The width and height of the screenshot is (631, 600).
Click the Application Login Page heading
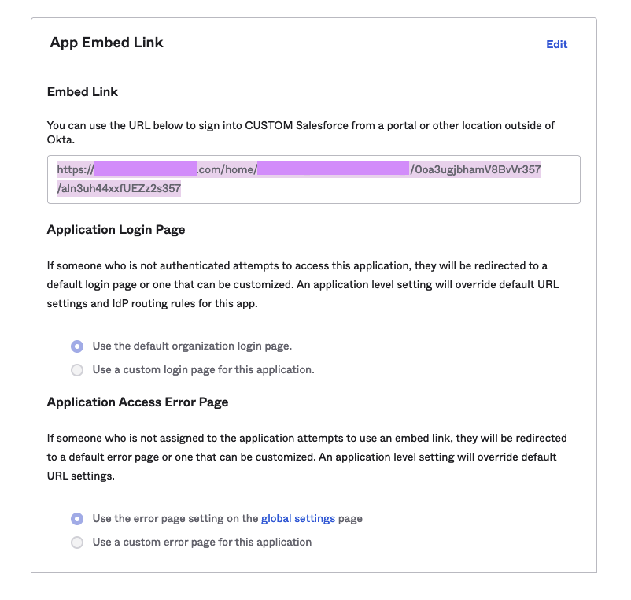[116, 230]
